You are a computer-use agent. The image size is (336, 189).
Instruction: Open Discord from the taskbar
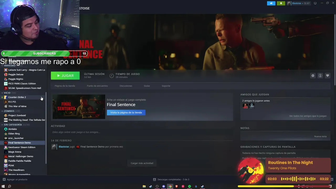[x=164, y=186]
